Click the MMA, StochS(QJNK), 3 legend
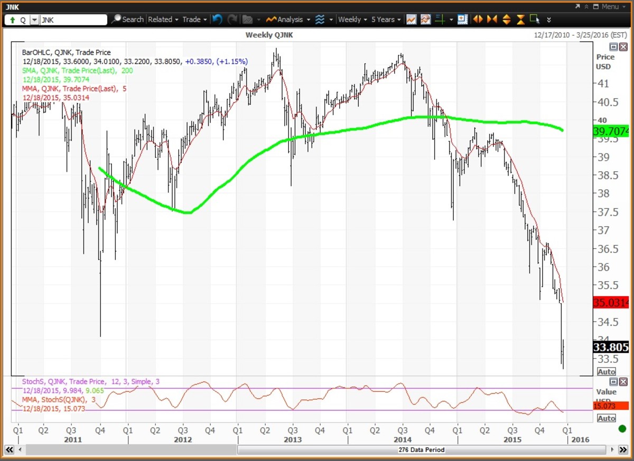 (59, 399)
